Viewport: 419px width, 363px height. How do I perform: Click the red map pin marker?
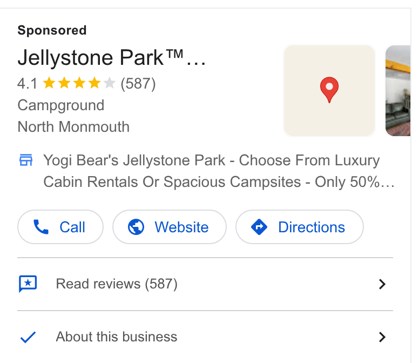tap(329, 90)
